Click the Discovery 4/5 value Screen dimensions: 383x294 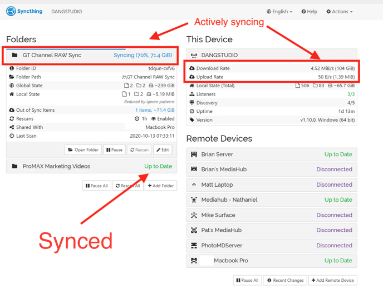coord(351,103)
